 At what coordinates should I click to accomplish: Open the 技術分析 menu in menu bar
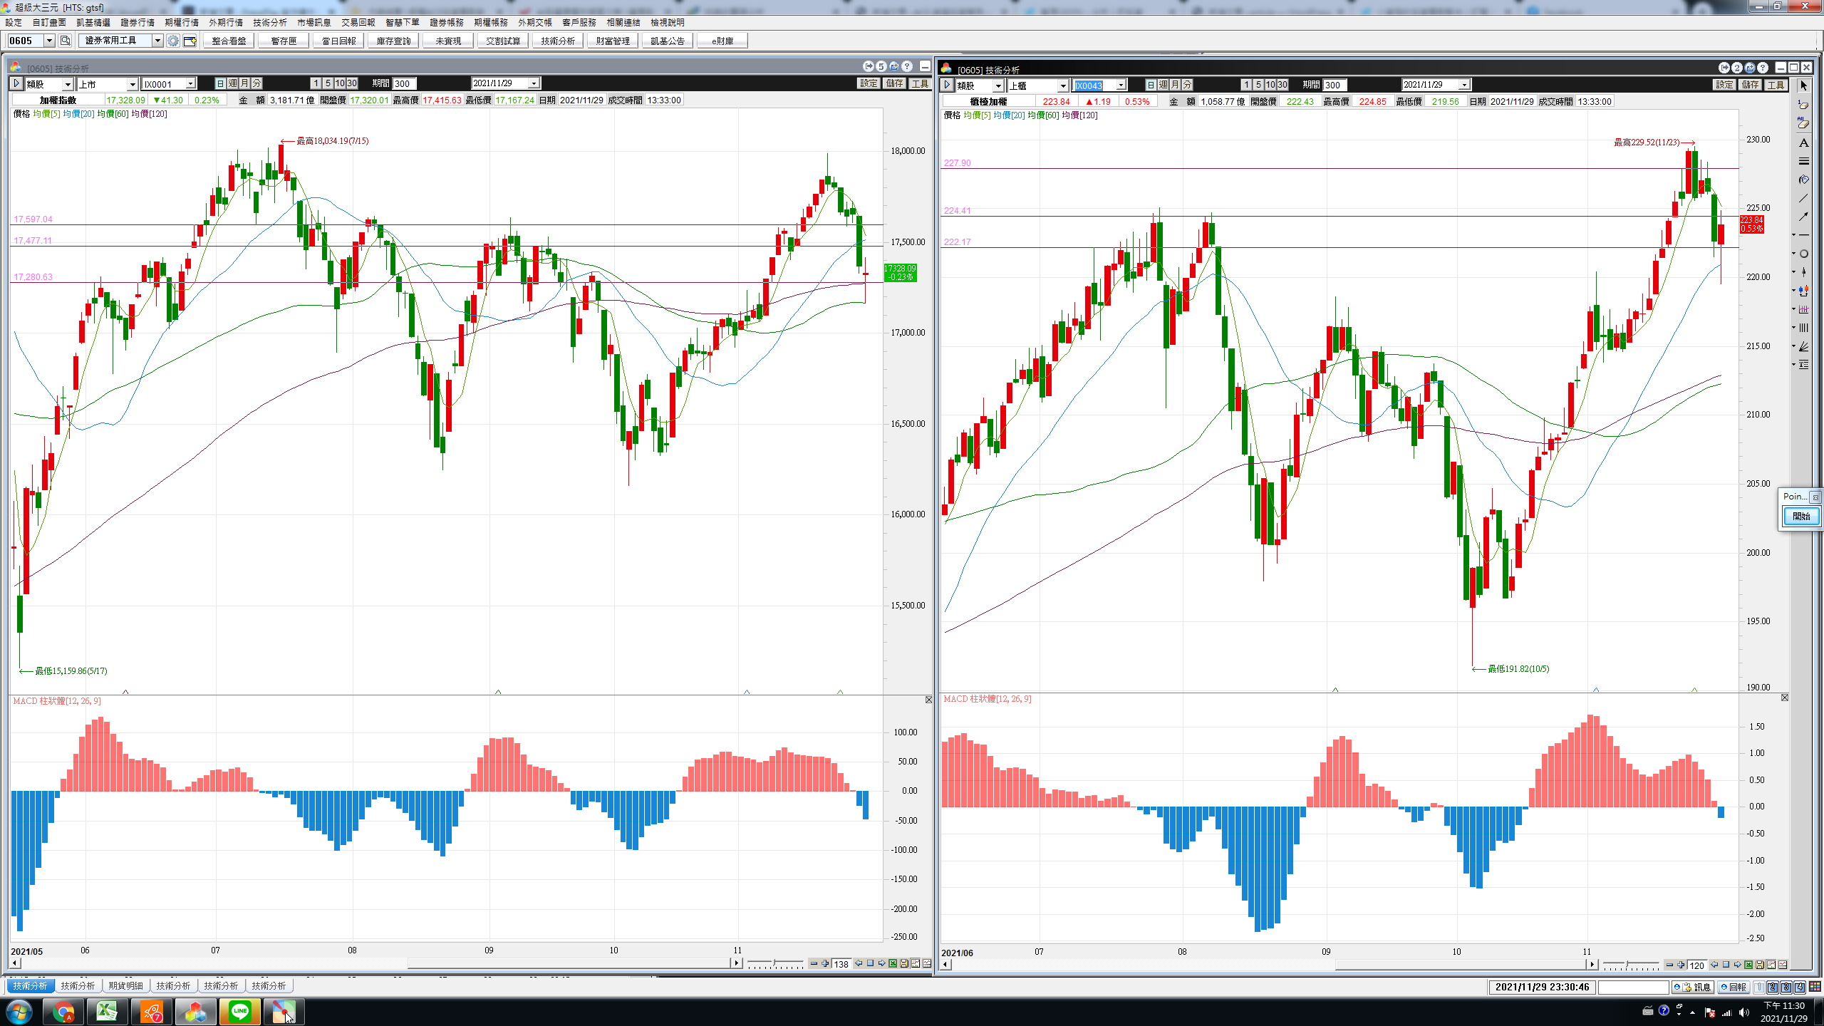point(269,23)
